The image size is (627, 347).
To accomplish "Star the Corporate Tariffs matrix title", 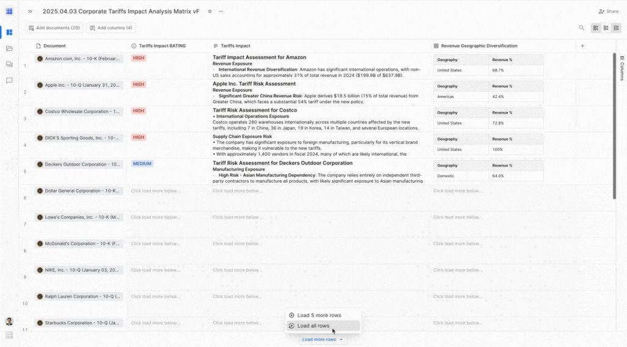I will pyautogui.click(x=210, y=12).
